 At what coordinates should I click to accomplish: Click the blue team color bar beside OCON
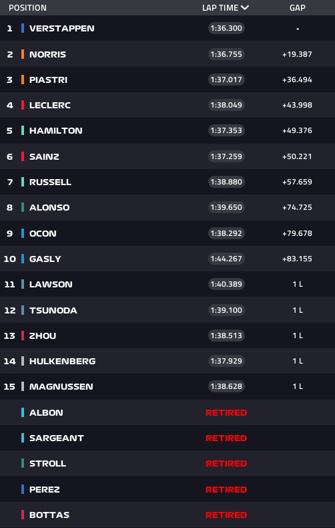[x=23, y=233]
